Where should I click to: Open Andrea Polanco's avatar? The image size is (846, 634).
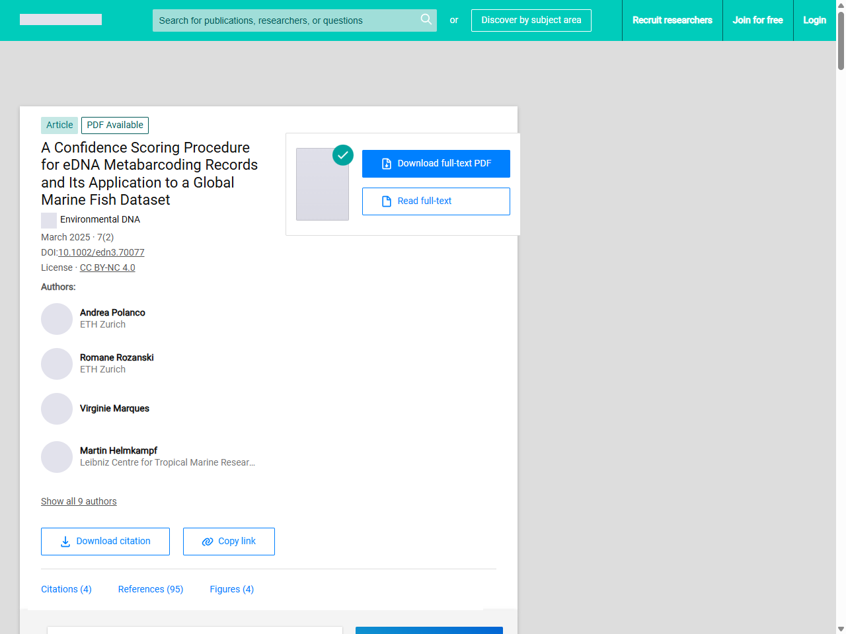point(57,319)
